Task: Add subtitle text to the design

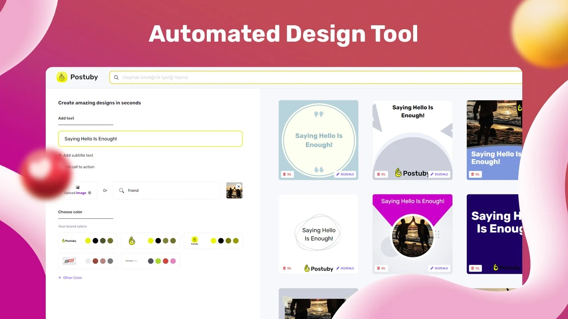Action: 76,156
